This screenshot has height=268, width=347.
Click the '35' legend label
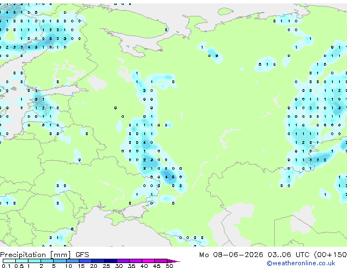click(x=131, y=266)
